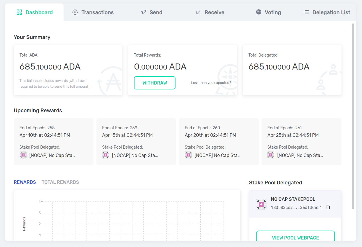
Task: Click the 'Apr 25th at 02:44:51 PM' date
Action: coord(293,135)
